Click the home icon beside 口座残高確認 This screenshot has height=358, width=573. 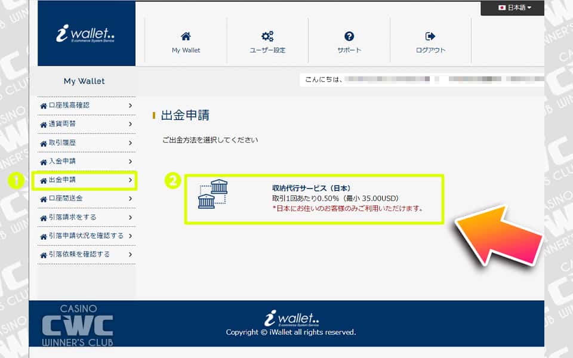(x=44, y=106)
